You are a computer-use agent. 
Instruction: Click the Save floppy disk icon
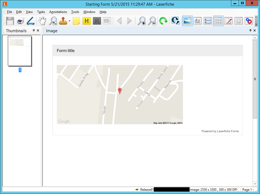click(x=10, y=21)
